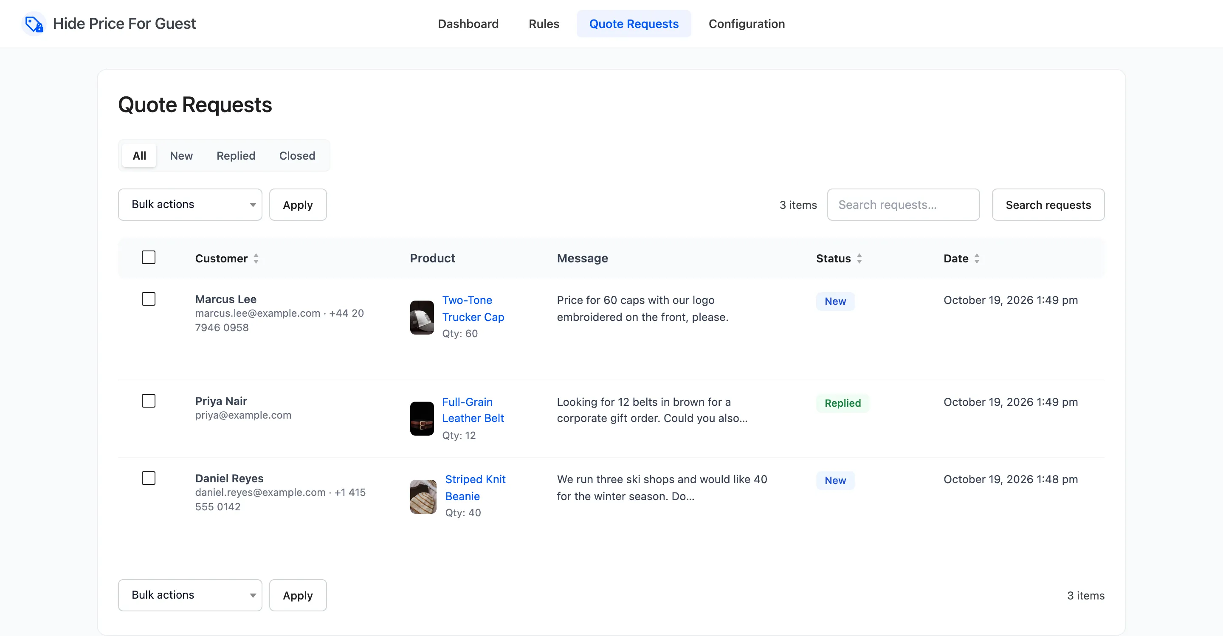Viewport: 1223px width, 636px height.
Task: Open the Two-Tone Trucker Cap thumbnail
Action: coord(422,317)
